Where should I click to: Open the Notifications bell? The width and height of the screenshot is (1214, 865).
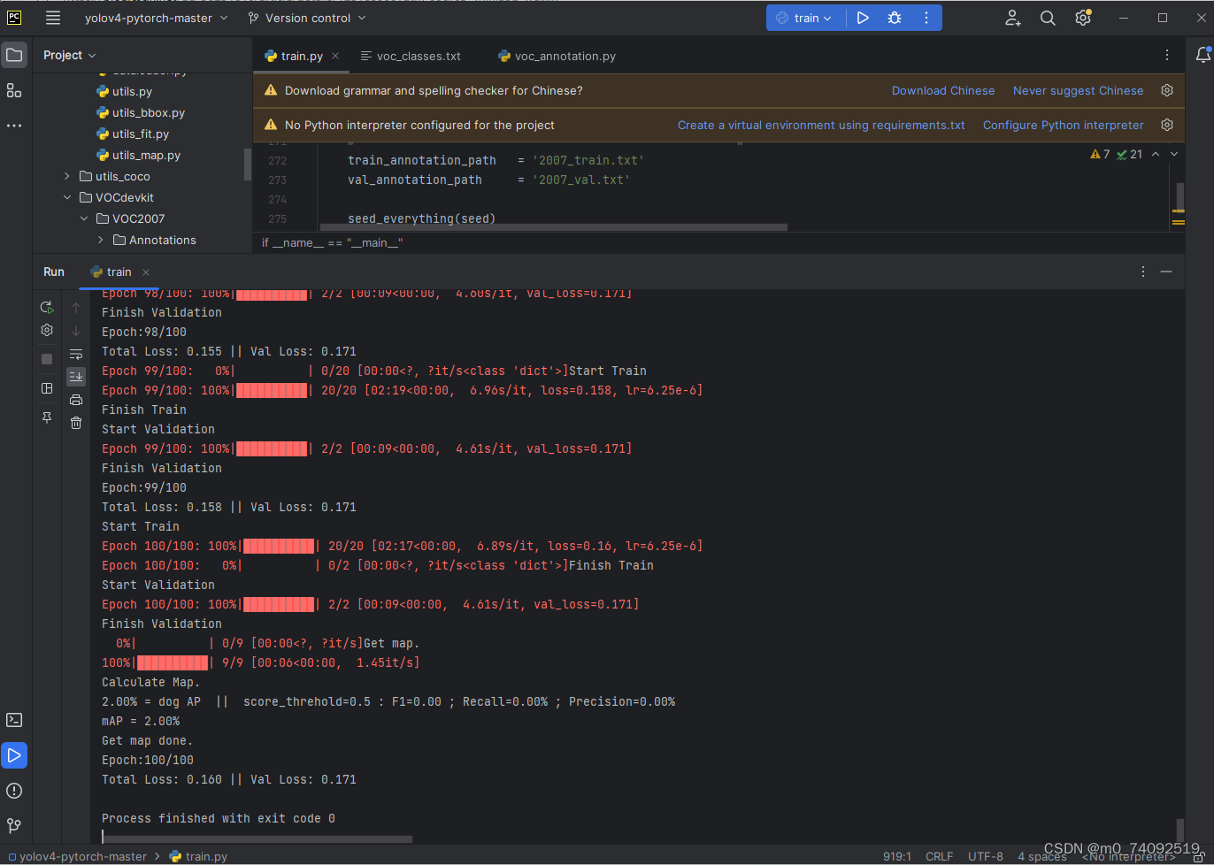point(1202,55)
